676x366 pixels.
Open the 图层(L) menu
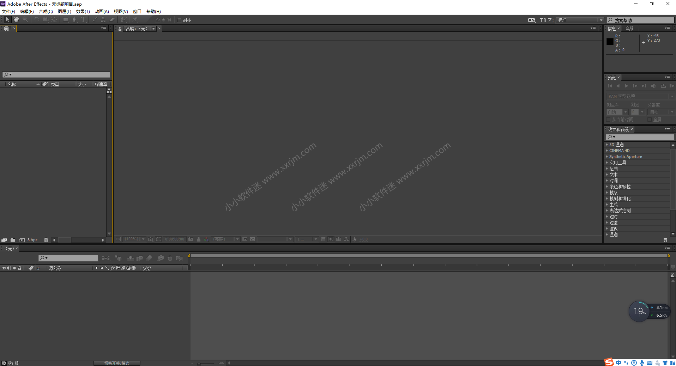[65, 11]
